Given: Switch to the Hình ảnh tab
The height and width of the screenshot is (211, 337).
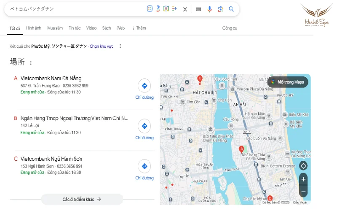Looking at the screenshot, I should (x=34, y=28).
